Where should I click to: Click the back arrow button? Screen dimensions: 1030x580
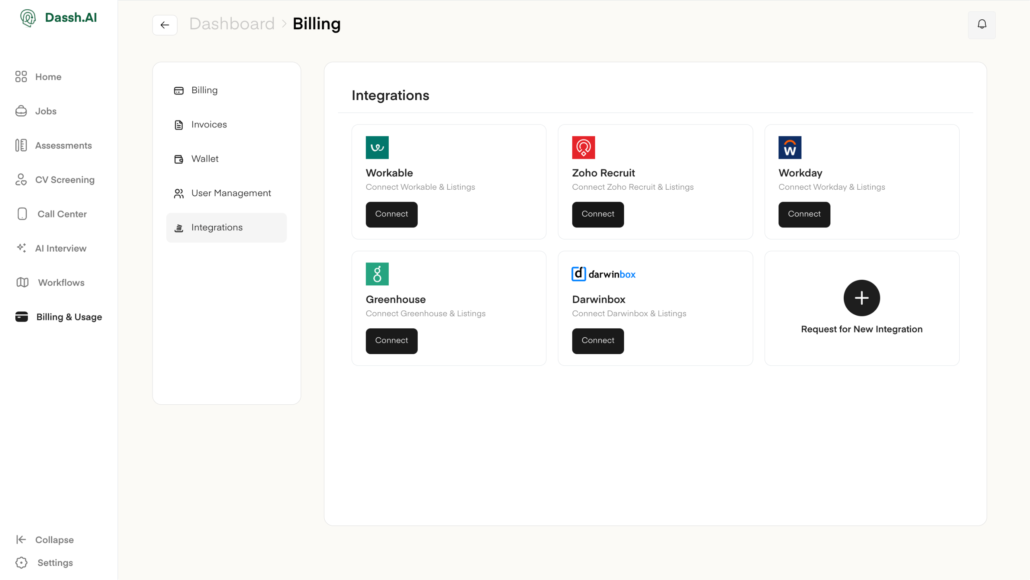point(165,25)
